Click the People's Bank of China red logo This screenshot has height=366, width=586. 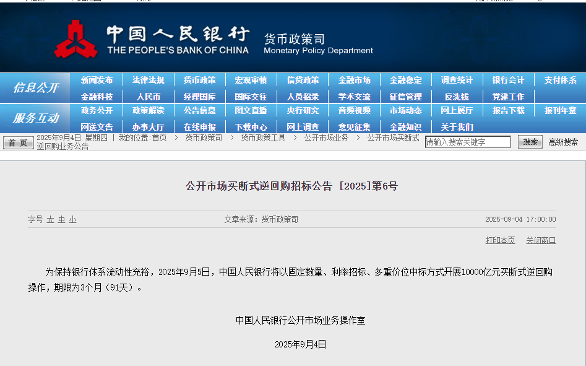[x=76, y=39]
